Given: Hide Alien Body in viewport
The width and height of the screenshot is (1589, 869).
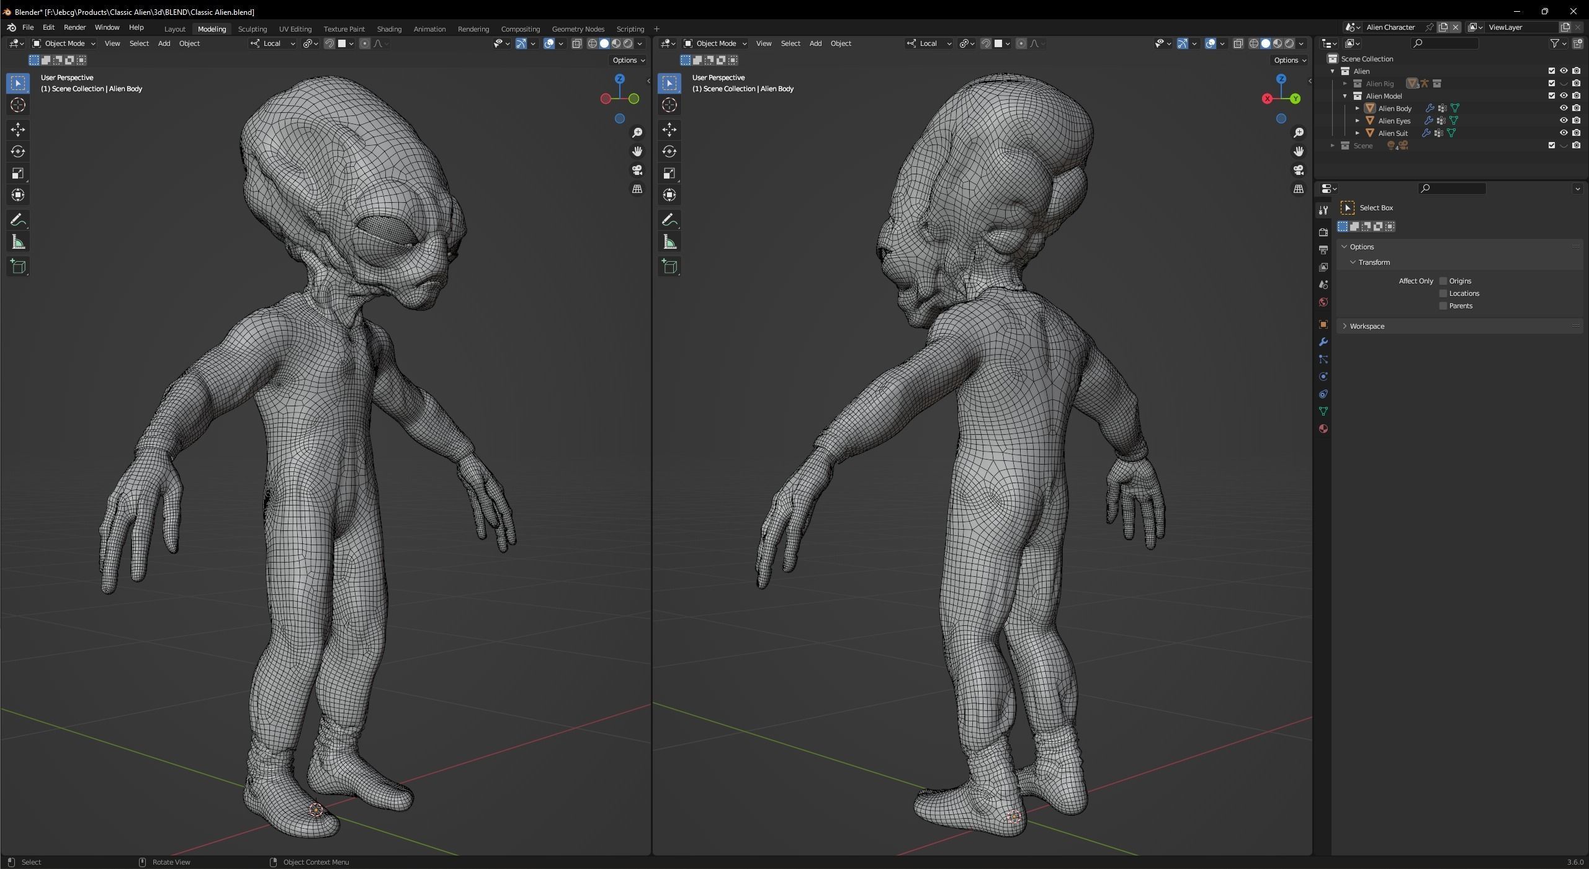Looking at the screenshot, I should tap(1564, 108).
